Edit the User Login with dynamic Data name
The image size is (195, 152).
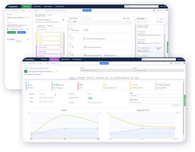[x=51, y=71]
